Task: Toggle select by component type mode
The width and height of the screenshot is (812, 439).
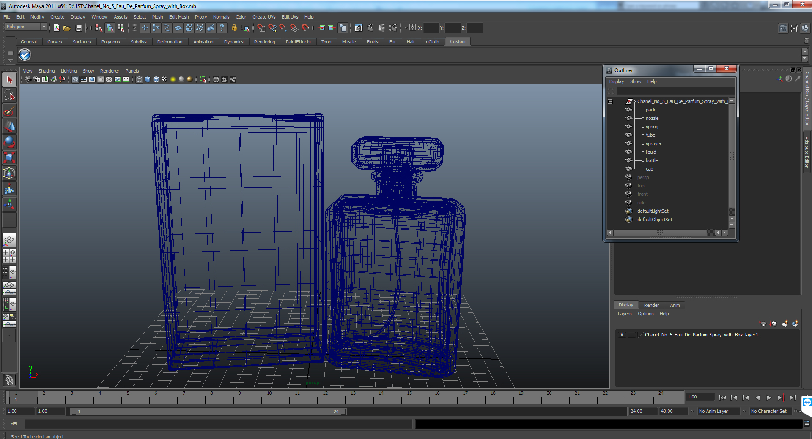Action: [x=121, y=28]
